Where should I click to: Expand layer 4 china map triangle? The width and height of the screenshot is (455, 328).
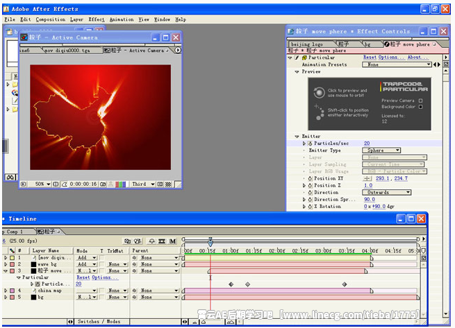pos(6,291)
